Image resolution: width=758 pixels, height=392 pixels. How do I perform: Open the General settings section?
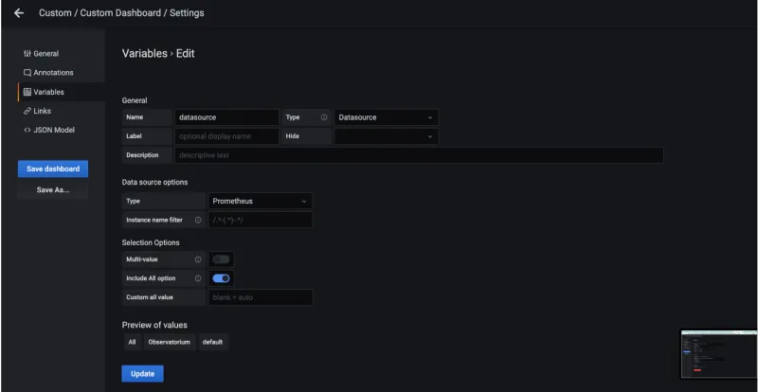41,54
